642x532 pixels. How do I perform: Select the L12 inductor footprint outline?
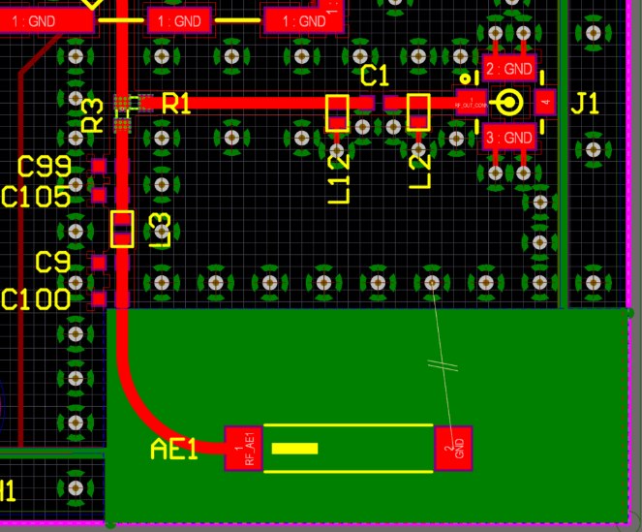[x=337, y=113]
